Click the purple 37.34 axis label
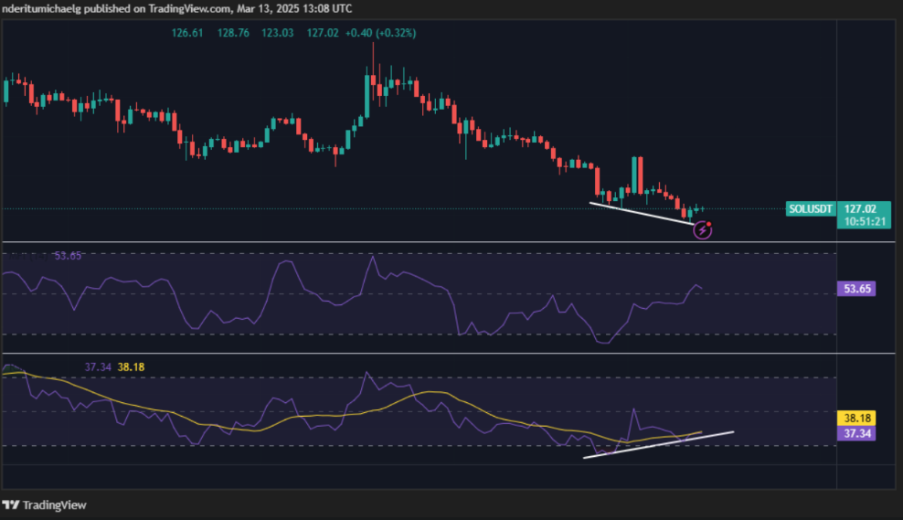Viewport: 903px width, 520px height. pyautogui.click(x=856, y=433)
